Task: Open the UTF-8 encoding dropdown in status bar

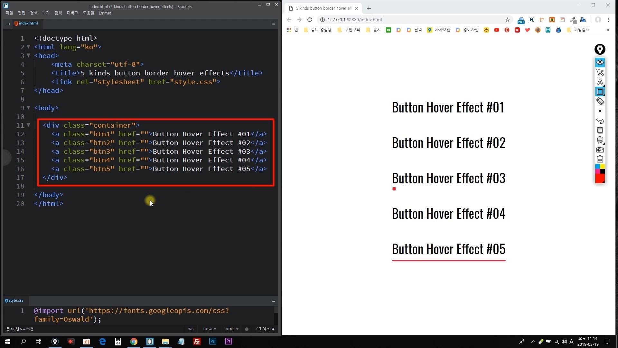Action: 210,329
